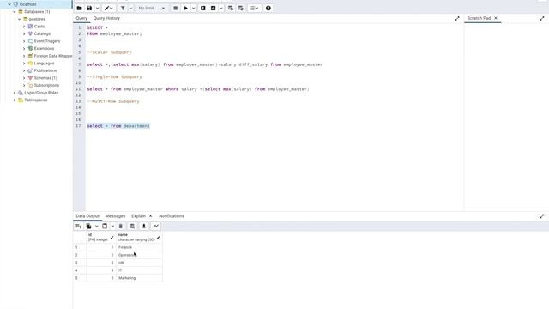The height and width of the screenshot is (309, 549).
Task: Copy selected rows icon
Action: 89,227
